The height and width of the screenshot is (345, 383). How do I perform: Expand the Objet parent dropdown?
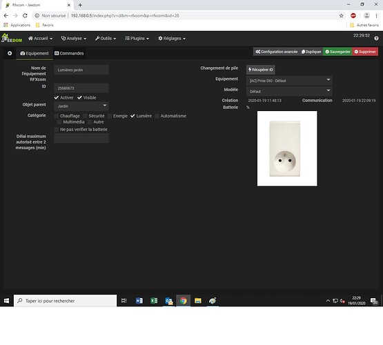click(81, 106)
